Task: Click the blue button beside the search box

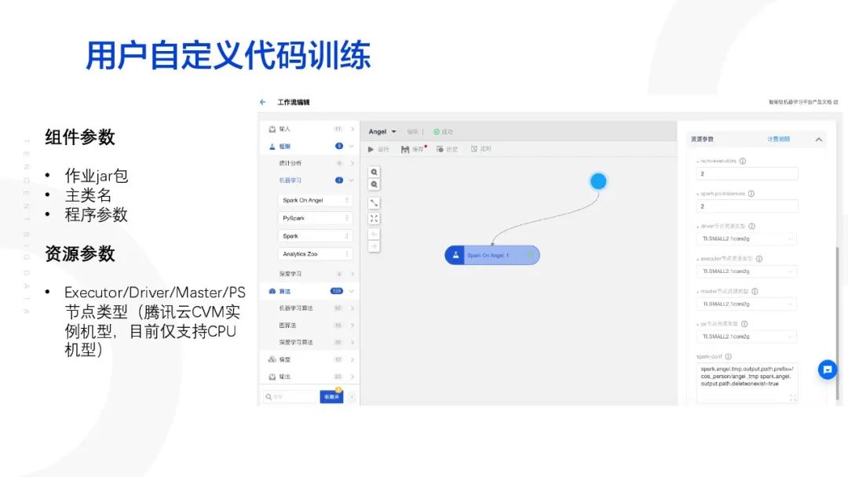Action: 331,397
